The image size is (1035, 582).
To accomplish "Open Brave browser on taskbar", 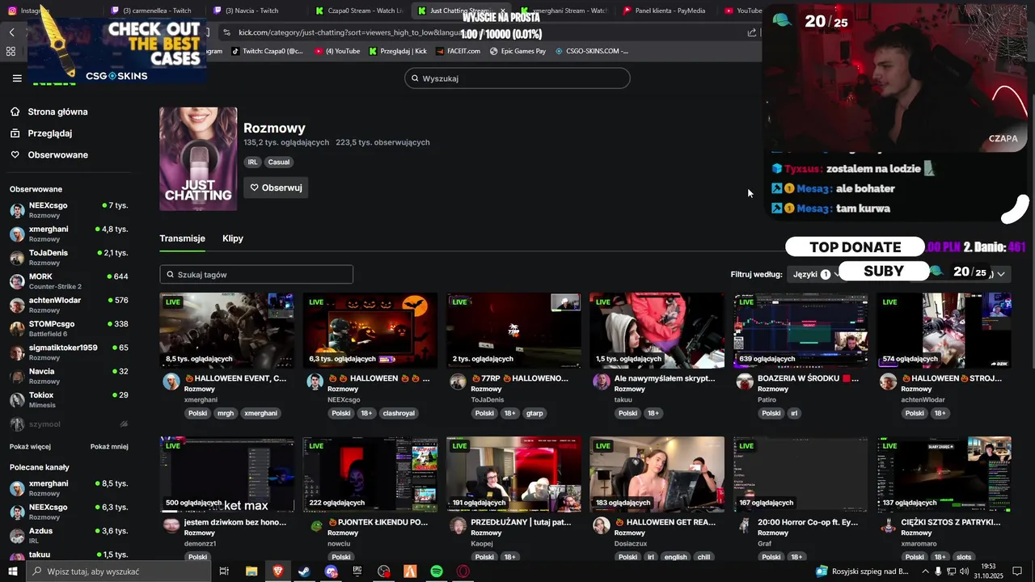I will [278, 571].
